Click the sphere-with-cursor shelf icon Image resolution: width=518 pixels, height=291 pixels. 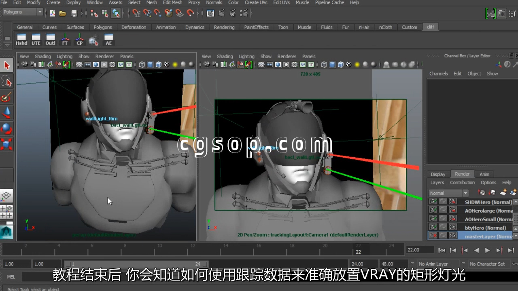[x=93, y=40]
